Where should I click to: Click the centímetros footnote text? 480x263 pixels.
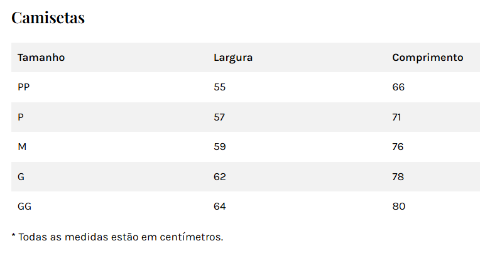coord(117,237)
